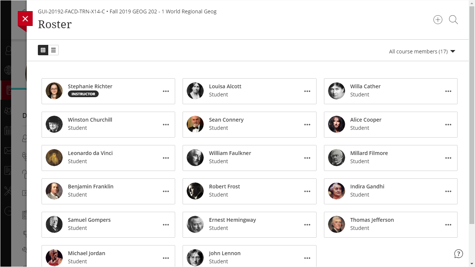
Task: Select the Leonardo da Vinci name link
Action: tap(90, 153)
